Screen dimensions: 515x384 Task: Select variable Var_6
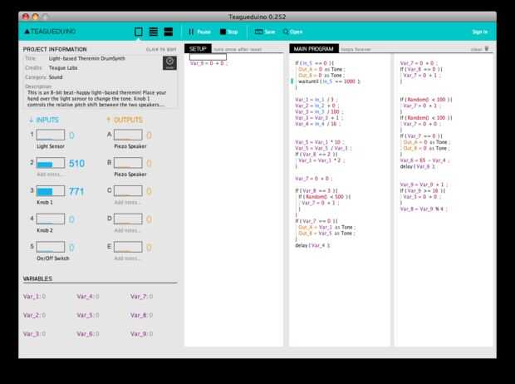click(x=88, y=334)
